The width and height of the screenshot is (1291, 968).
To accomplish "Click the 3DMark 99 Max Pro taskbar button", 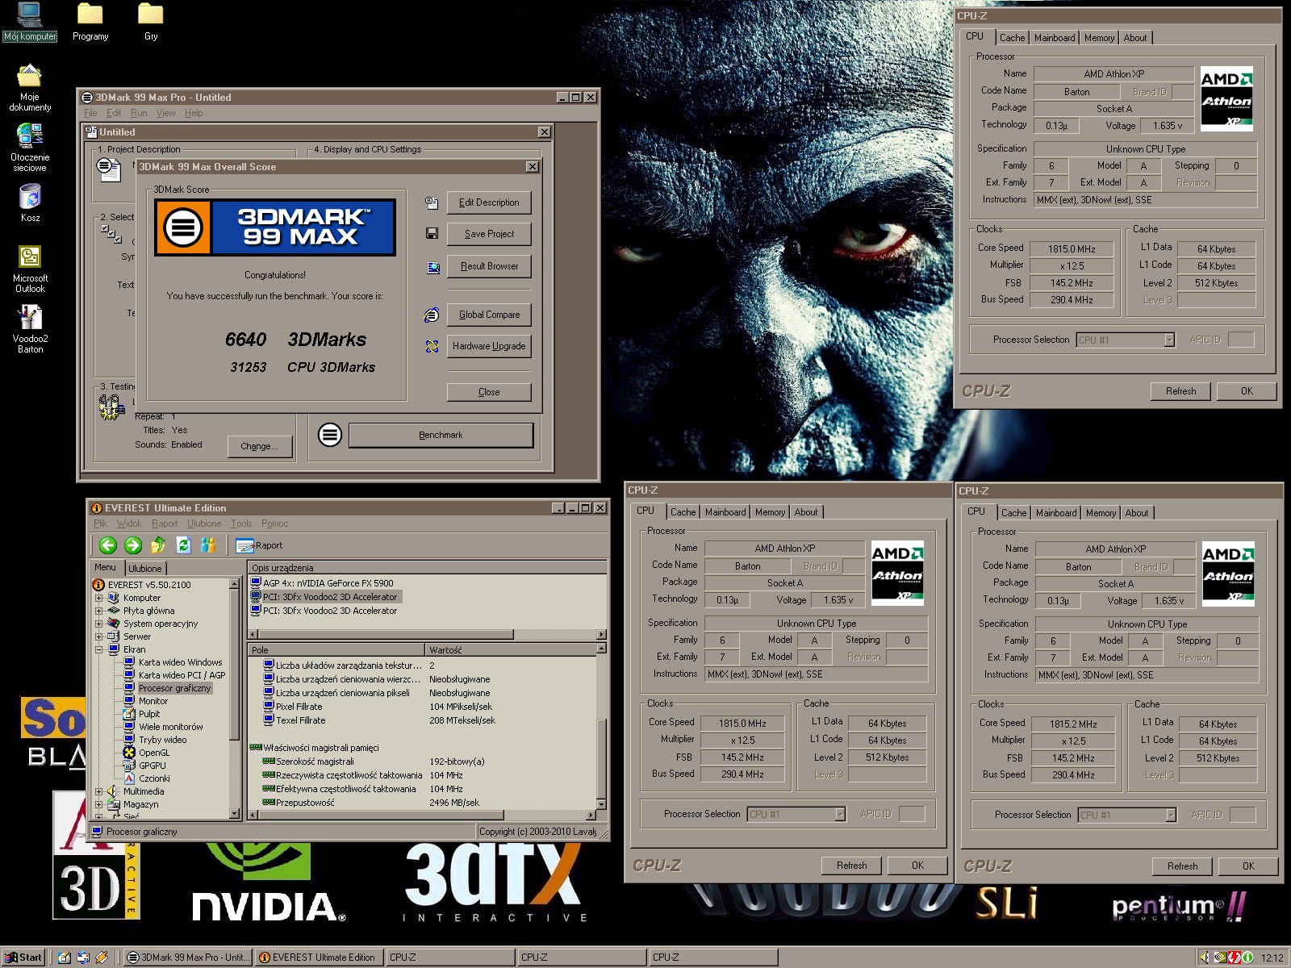I will (189, 958).
